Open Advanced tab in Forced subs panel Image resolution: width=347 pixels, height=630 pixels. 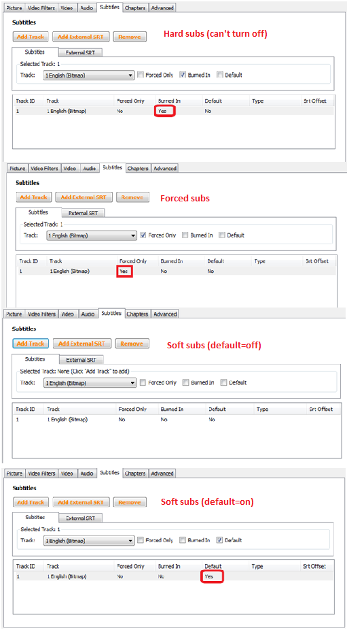click(x=165, y=168)
